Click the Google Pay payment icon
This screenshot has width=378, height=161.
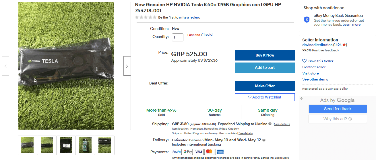click(x=188, y=152)
